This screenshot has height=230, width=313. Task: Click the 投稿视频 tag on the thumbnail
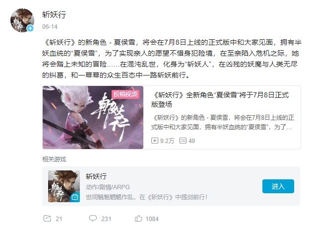(x=125, y=94)
